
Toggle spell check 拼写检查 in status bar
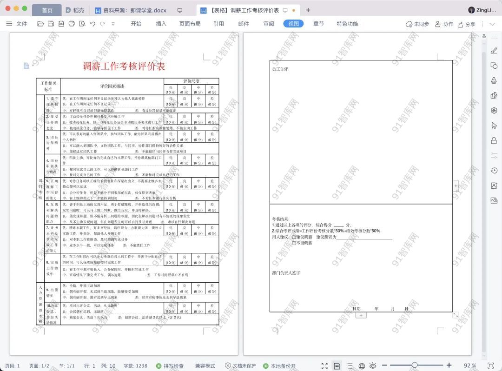click(170, 366)
